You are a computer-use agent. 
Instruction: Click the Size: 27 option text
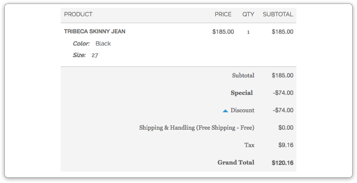[86, 55]
